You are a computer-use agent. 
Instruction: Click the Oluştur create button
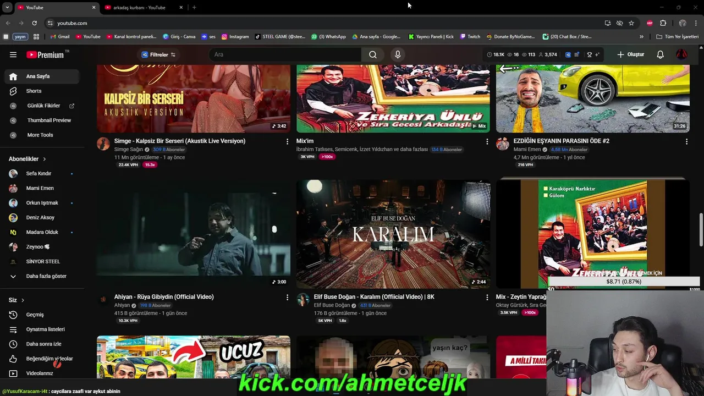[x=630, y=54]
